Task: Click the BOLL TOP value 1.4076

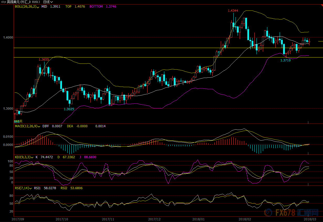Action: click(x=78, y=7)
